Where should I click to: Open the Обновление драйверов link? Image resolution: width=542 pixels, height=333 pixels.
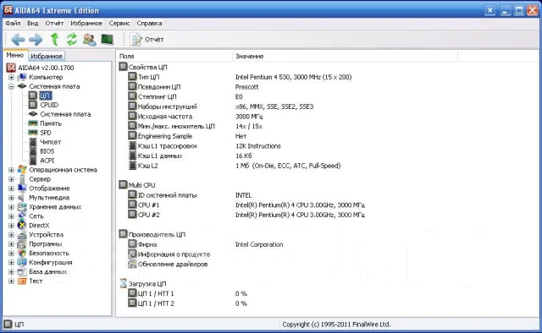pos(173,265)
